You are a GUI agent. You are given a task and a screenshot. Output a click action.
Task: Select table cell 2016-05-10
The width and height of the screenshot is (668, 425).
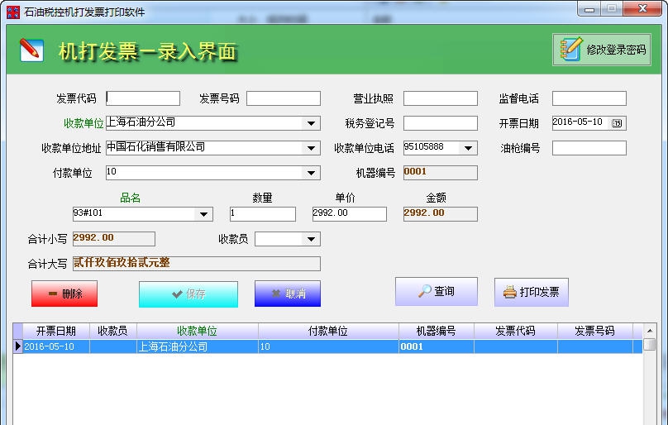(x=56, y=346)
